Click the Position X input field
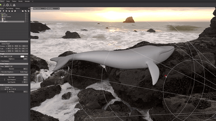Viewport: 216px width, 121px height. coord(9,46)
